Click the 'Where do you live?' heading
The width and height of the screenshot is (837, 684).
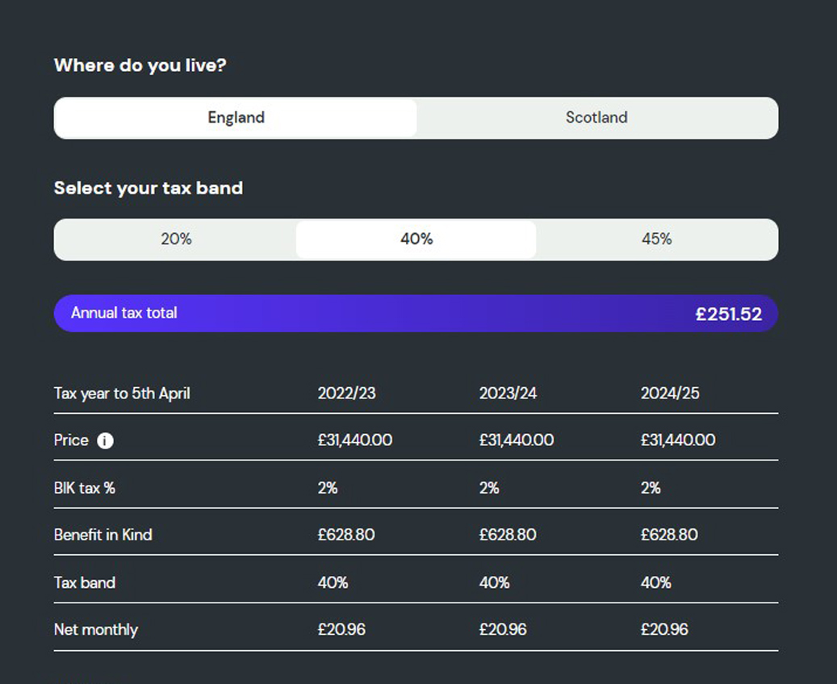(x=140, y=65)
